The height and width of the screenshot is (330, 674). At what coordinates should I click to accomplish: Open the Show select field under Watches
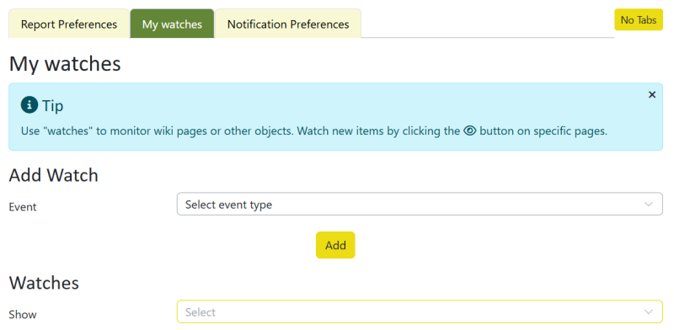(420, 311)
